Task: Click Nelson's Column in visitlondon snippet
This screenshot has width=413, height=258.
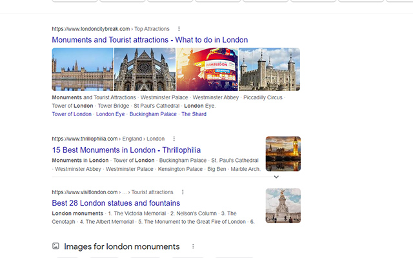Action: click(196, 213)
